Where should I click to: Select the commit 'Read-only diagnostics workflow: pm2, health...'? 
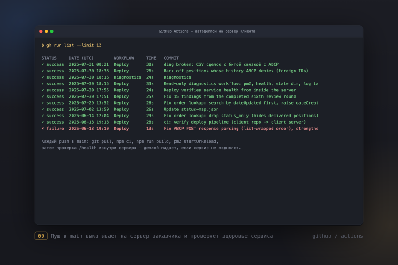point(241,83)
